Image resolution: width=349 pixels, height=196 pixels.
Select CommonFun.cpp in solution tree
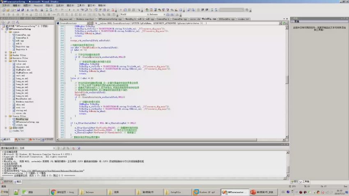coord(23,35)
